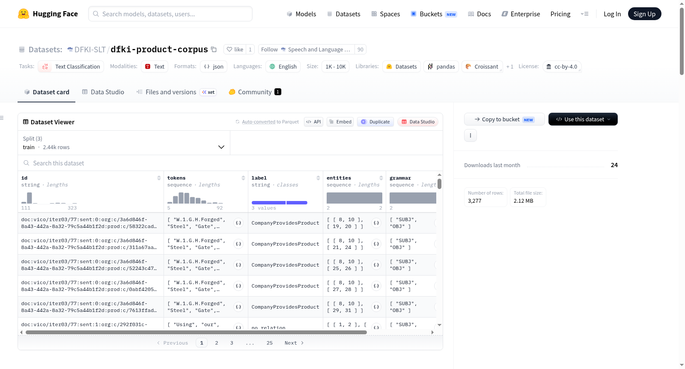Open the Croissant library tag
685x369 pixels.
click(x=482, y=66)
